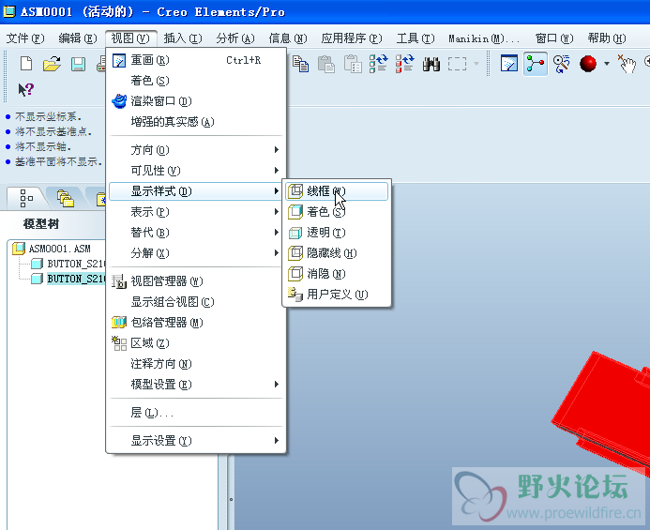Open the 文件(F) menu
This screenshot has width=650, height=530.
click(x=25, y=38)
